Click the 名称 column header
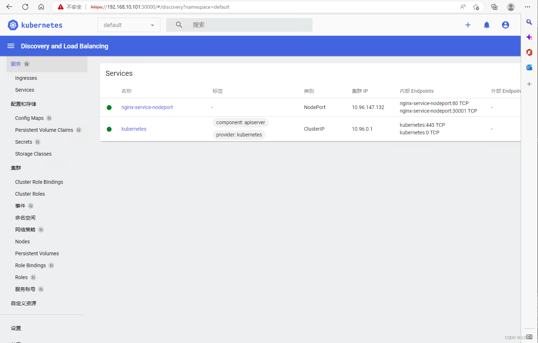 [x=126, y=91]
